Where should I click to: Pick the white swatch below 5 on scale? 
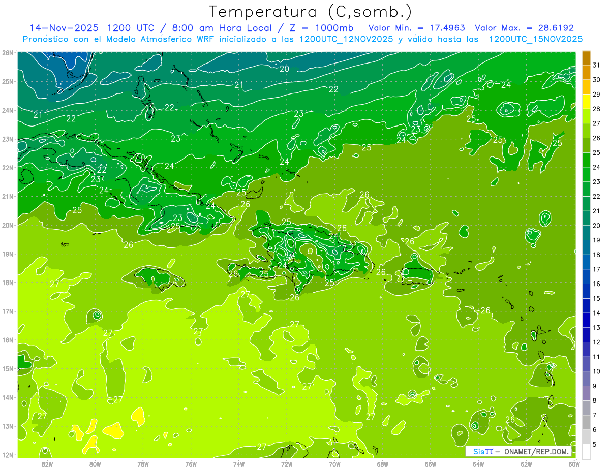click(586, 451)
